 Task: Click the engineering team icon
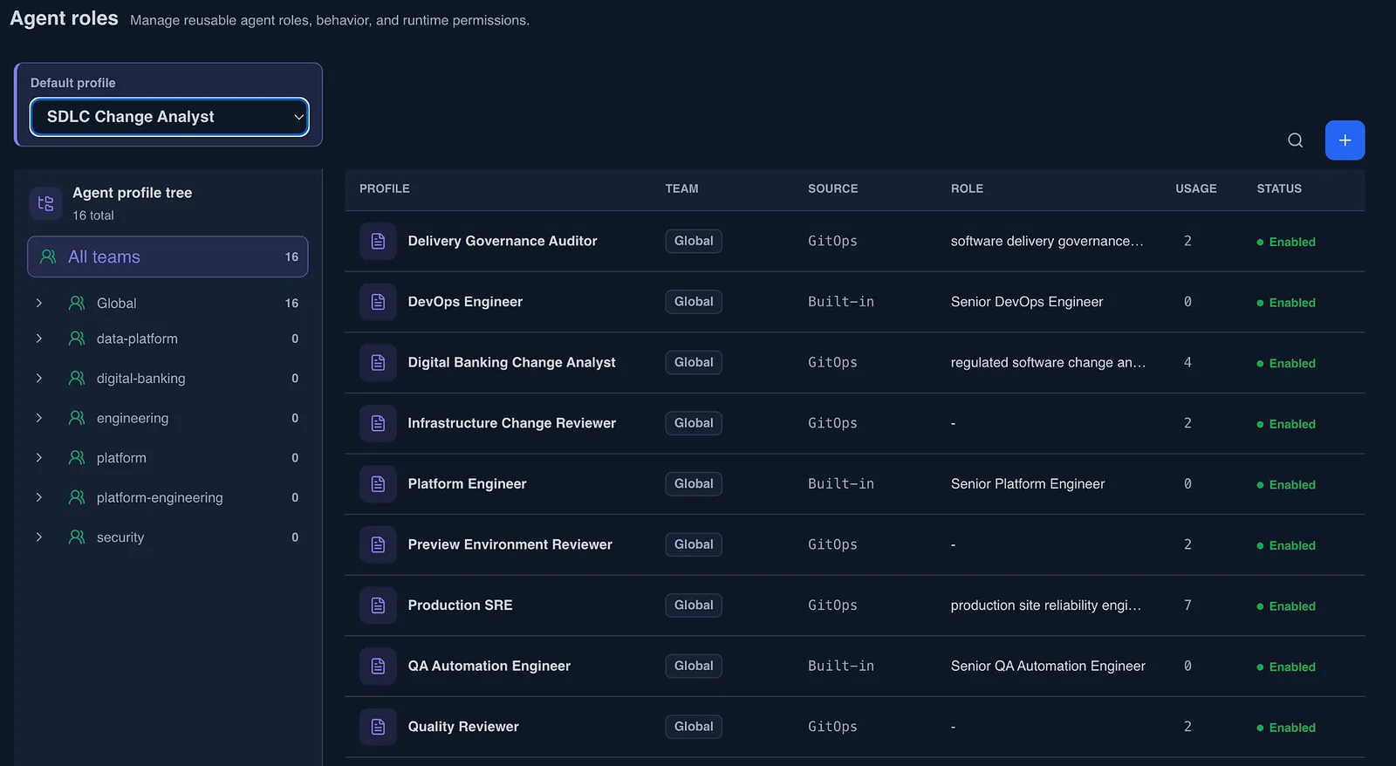77,418
